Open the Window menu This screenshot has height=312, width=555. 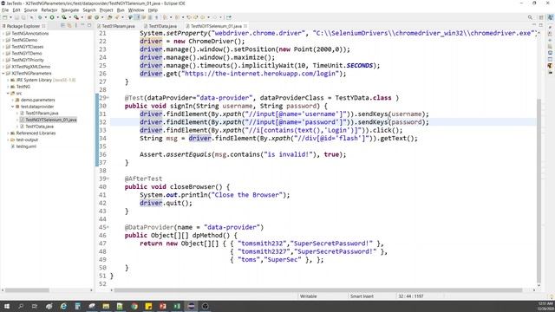(136, 10)
